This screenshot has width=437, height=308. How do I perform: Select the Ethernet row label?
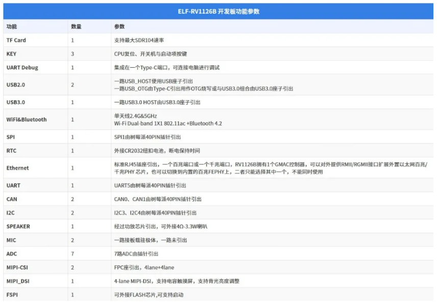point(18,168)
